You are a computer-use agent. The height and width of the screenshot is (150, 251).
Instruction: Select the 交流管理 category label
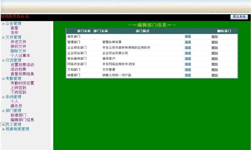point(14,60)
